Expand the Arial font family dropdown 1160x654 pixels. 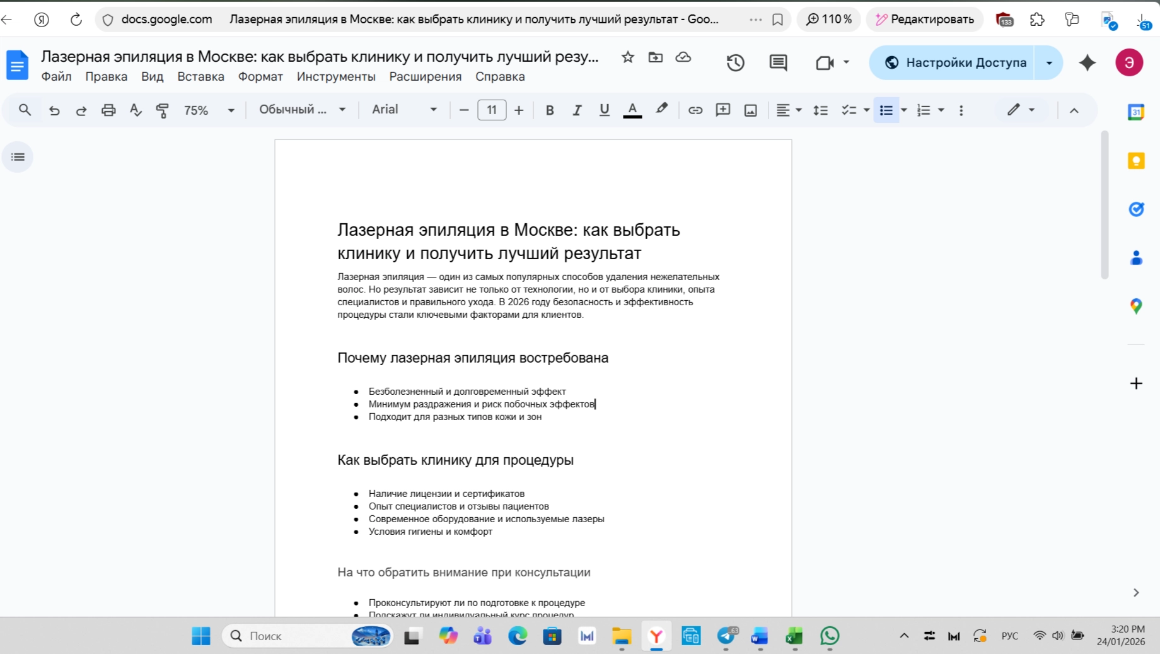click(404, 110)
